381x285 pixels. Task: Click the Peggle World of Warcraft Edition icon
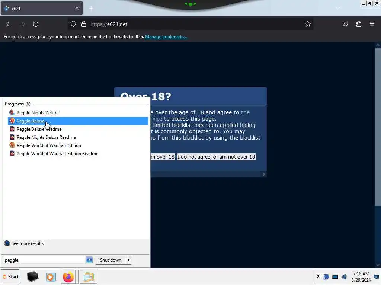coord(12,145)
